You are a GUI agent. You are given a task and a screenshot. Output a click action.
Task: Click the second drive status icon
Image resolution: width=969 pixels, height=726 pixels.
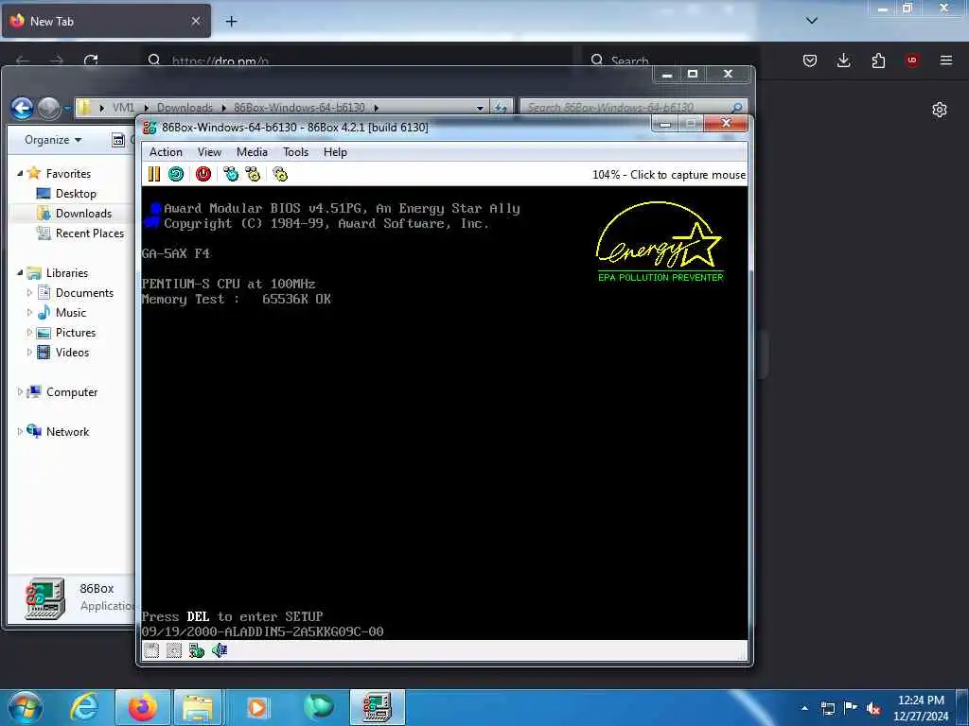[x=174, y=650]
